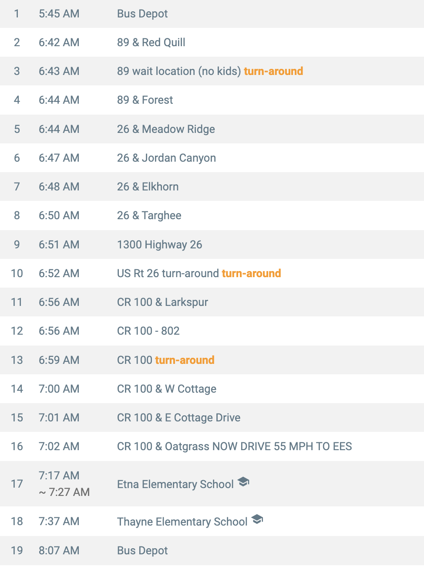The height and width of the screenshot is (570, 424).
Task: Click the final Bus Depot row at 8:07 AM
Action: click(212, 550)
